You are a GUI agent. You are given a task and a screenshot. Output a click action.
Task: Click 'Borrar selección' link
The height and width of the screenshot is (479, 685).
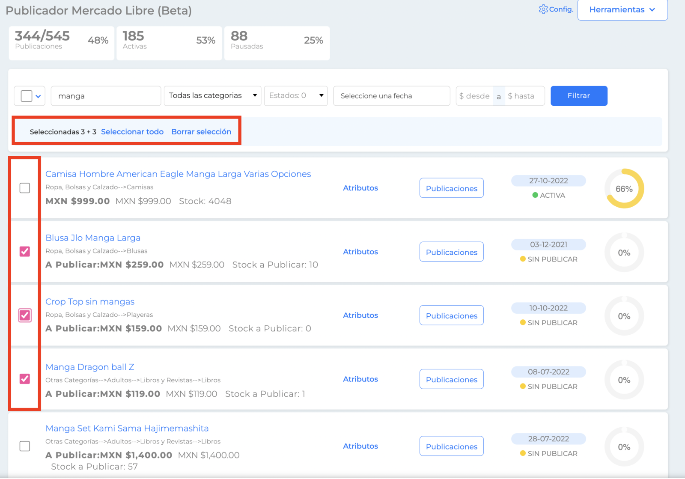201,132
